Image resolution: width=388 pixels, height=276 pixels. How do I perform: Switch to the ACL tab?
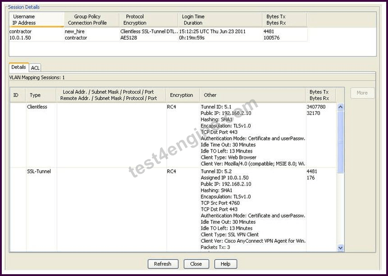[x=35, y=68]
